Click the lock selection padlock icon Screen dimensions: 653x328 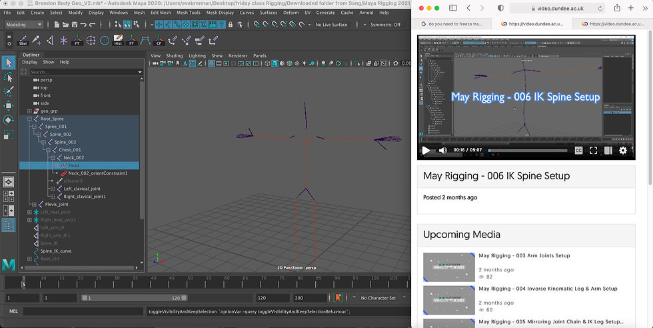(231, 25)
